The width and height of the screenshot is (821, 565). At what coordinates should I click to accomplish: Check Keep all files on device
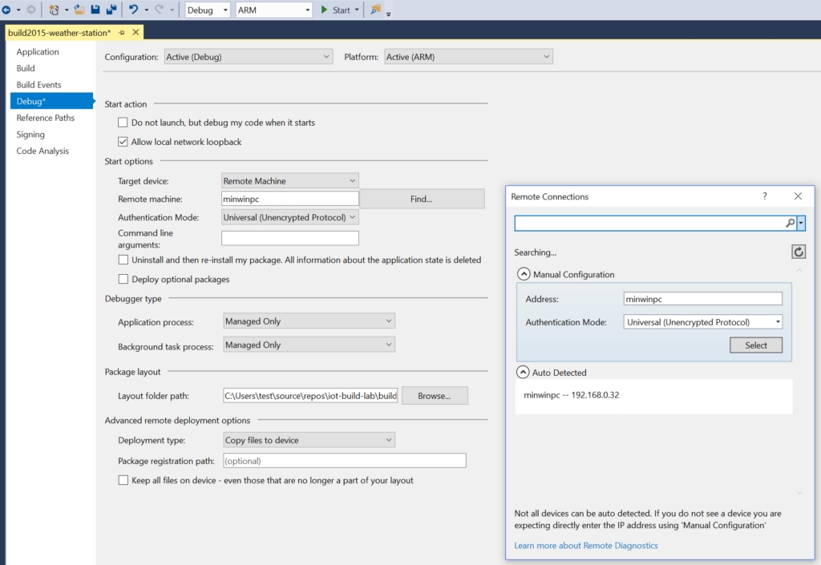click(x=123, y=480)
